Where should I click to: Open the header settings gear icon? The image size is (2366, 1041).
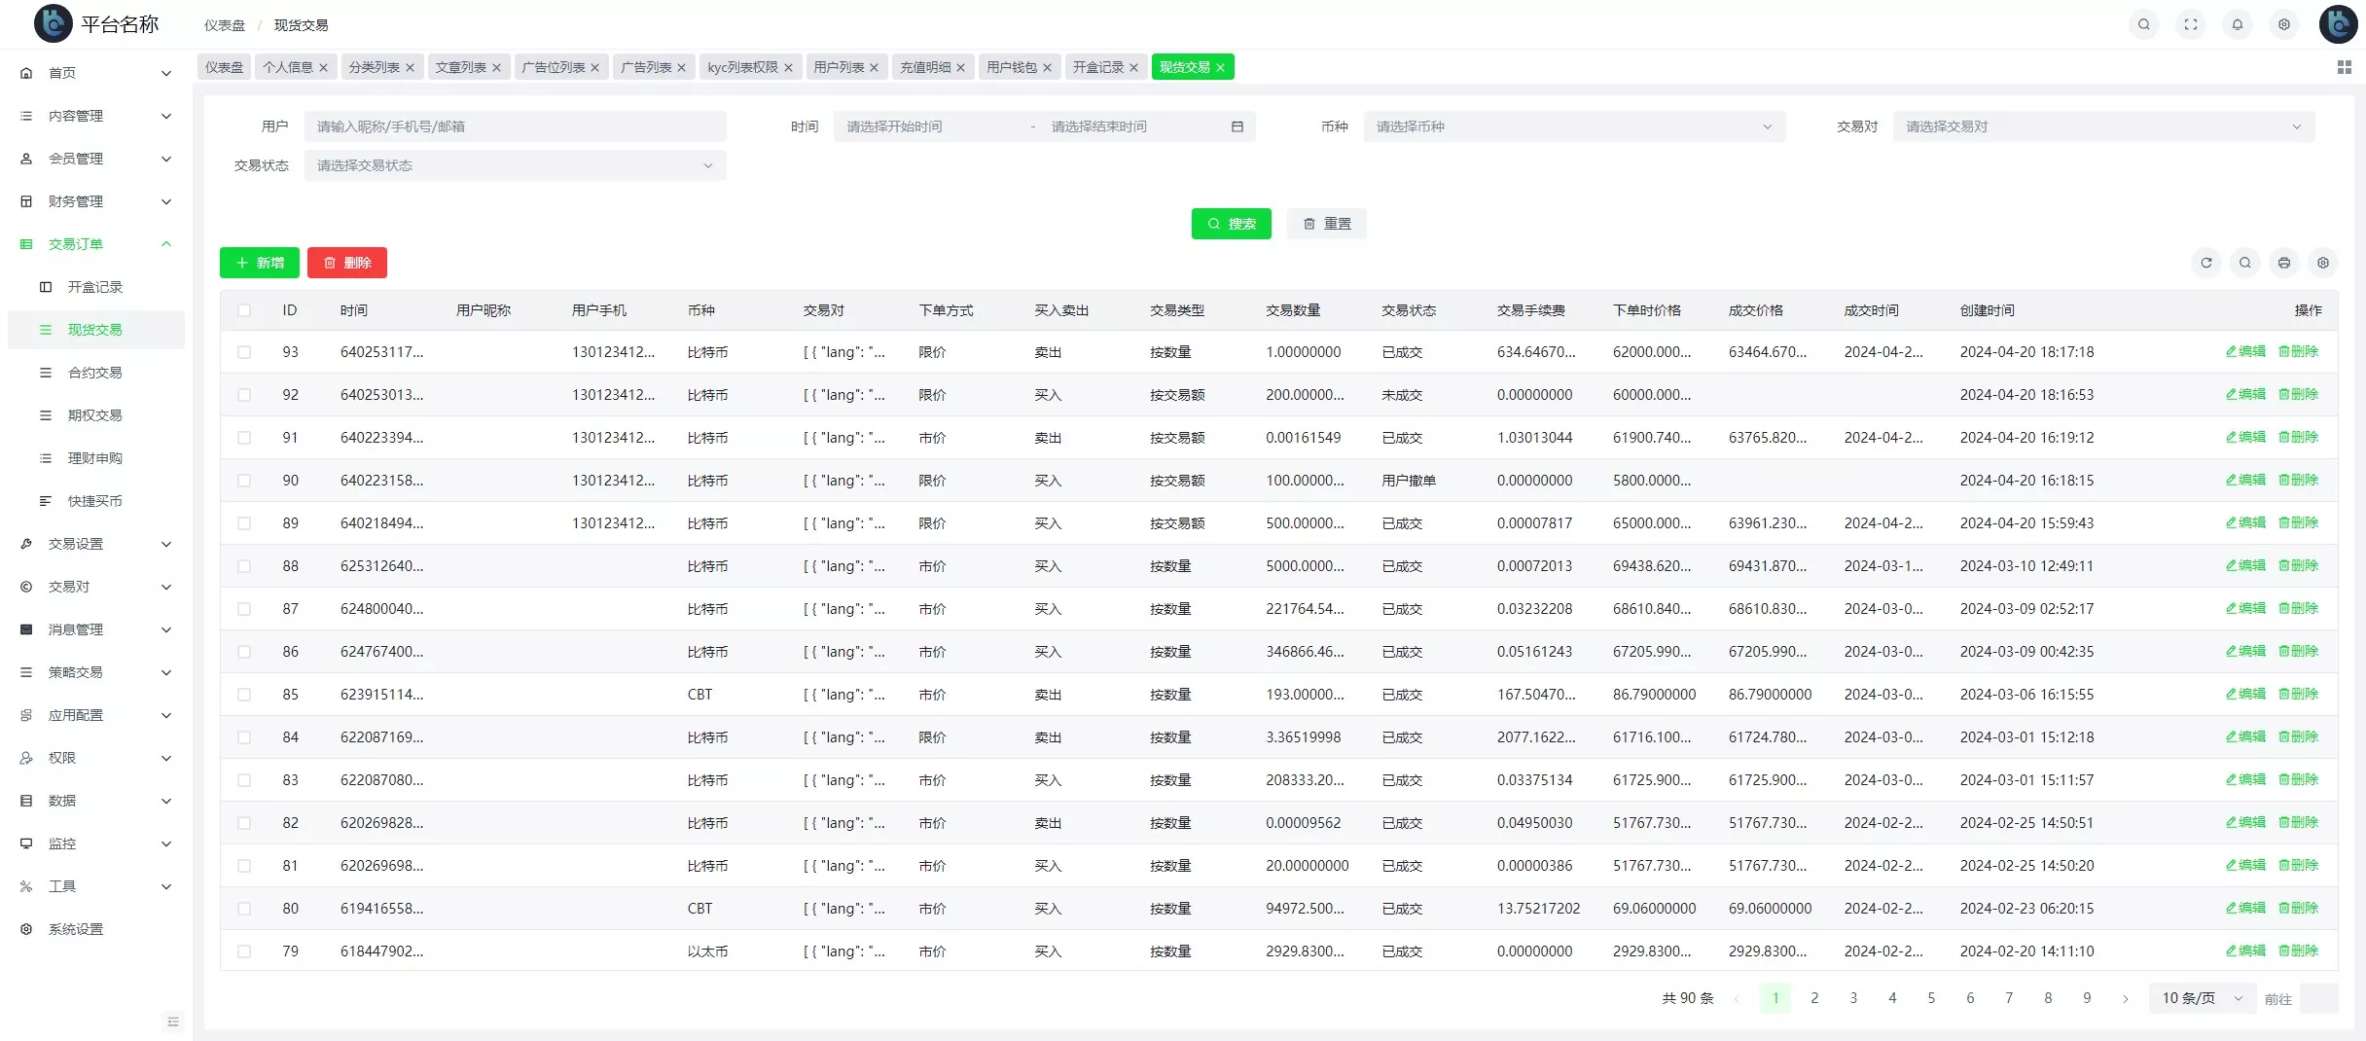[x=2283, y=24]
